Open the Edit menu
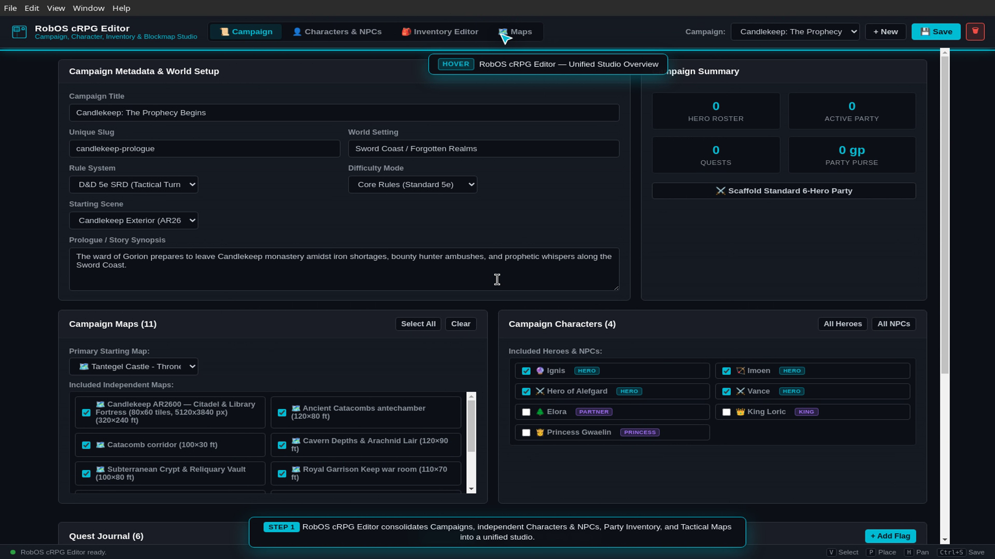The width and height of the screenshot is (995, 559). coord(32,8)
